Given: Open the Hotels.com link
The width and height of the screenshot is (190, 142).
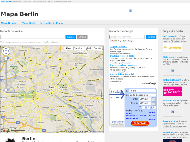Looking at the screenshot, I should [x=169, y=57].
